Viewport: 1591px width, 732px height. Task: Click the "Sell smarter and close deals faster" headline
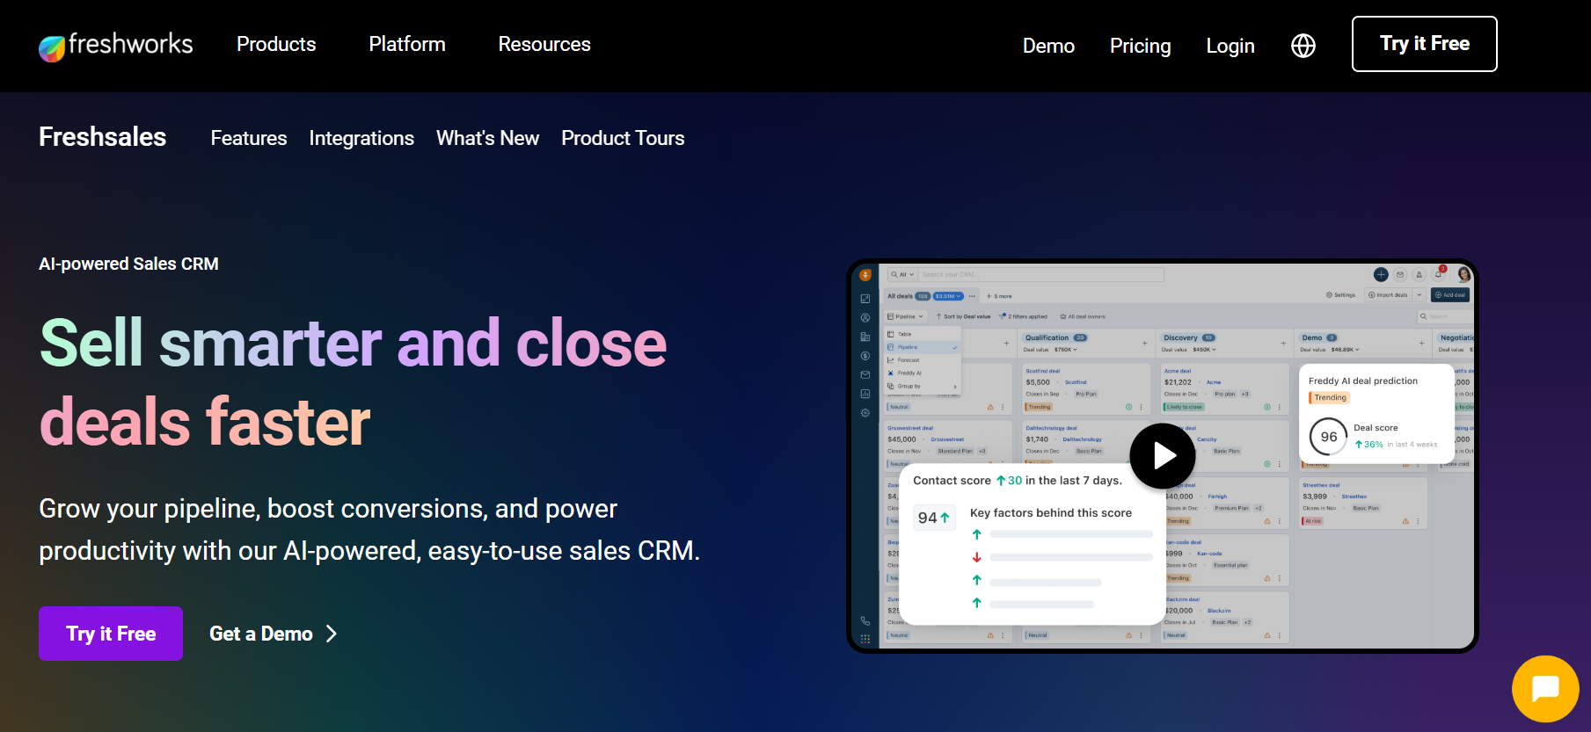click(353, 381)
